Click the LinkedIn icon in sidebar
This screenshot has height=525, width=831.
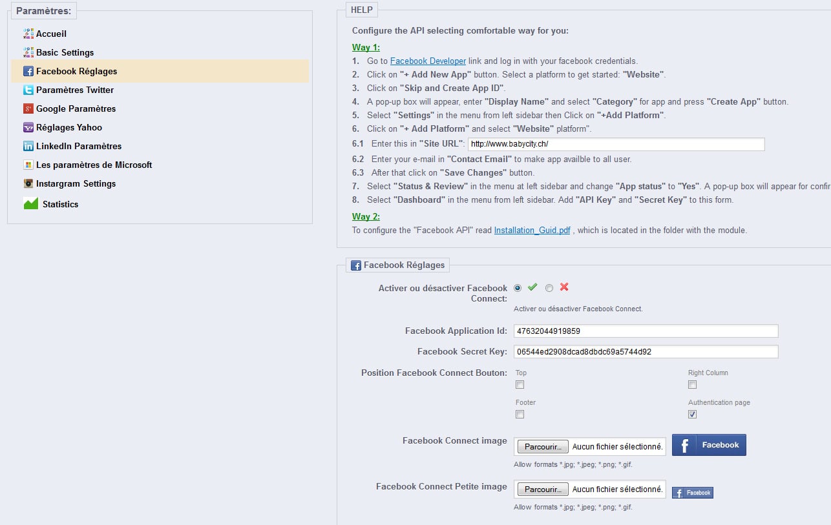click(x=28, y=146)
